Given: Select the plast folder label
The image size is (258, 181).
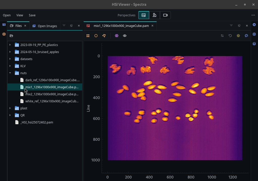Looking at the screenshot, I should coord(24,108).
